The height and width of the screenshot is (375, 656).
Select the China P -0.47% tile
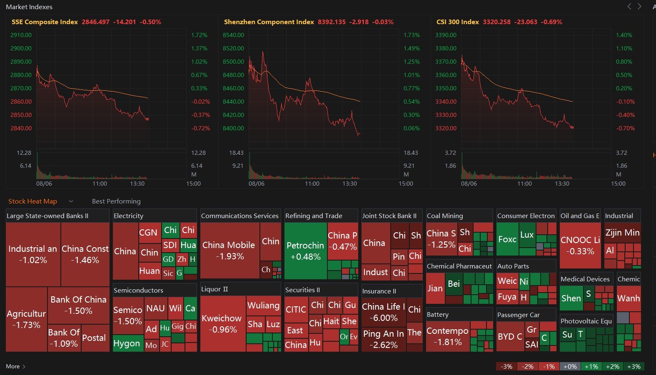342,241
